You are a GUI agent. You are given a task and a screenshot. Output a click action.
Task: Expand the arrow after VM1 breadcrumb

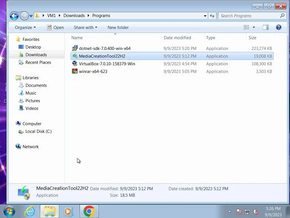(59, 16)
